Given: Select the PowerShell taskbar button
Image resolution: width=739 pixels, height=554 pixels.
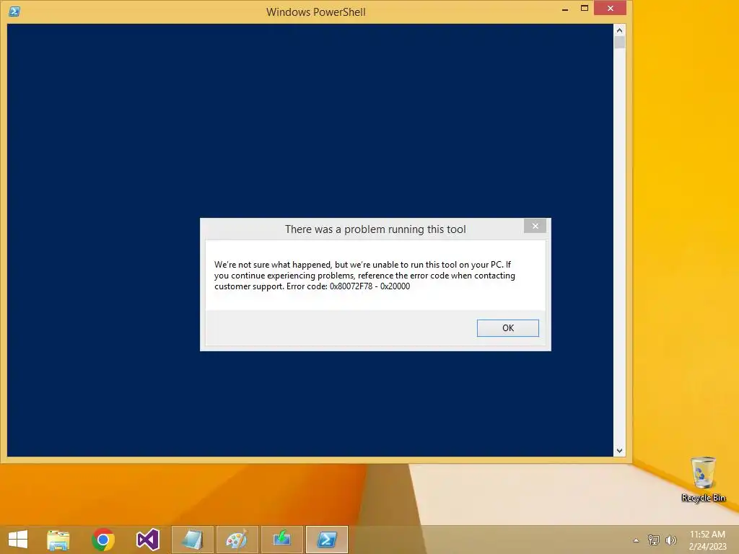Looking at the screenshot, I should (x=327, y=540).
